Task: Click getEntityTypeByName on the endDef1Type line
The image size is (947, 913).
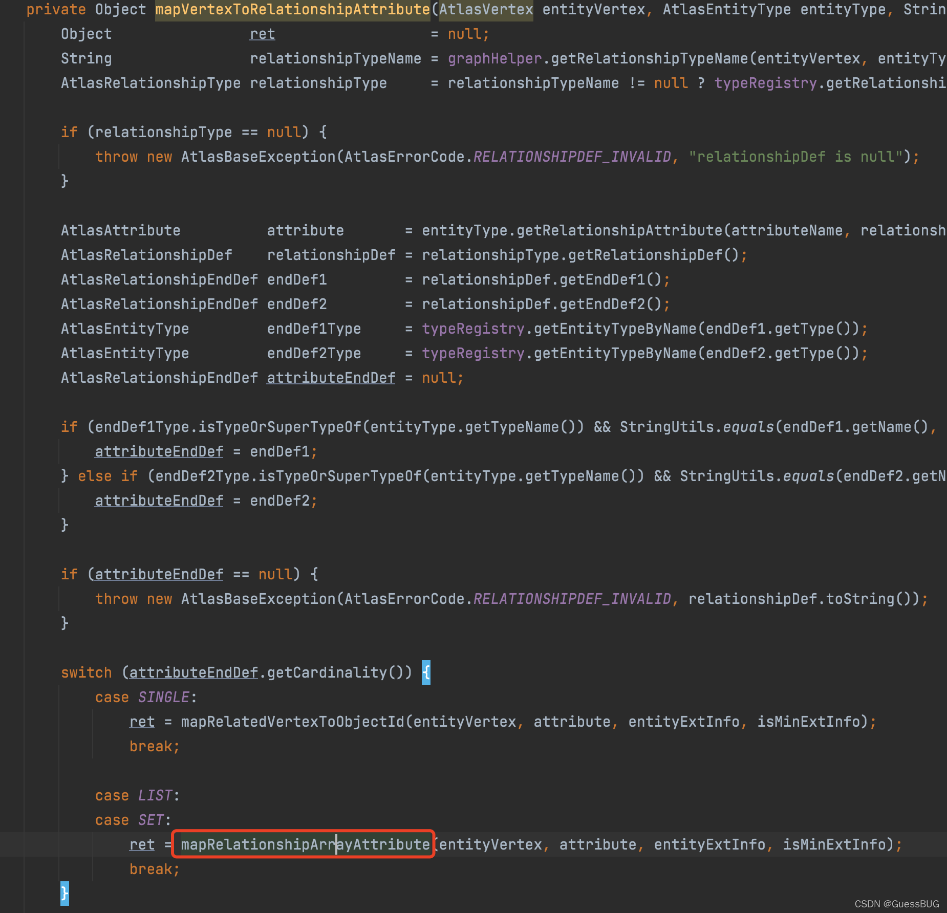Action: [x=615, y=329]
